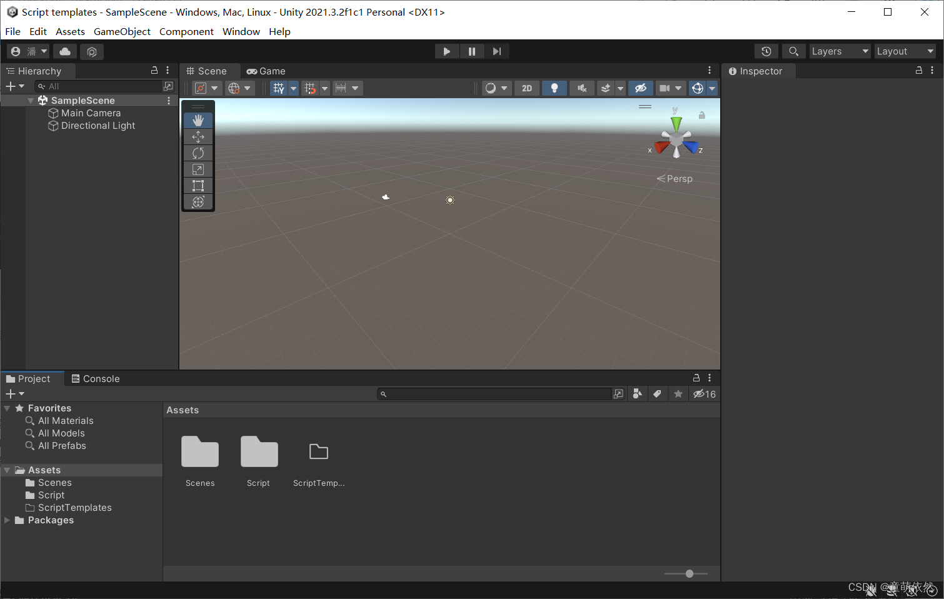Image resolution: width=944 pixels, height=599 pixels.
Task: Open Gizmos dropdown arrow
Action: 712,88
